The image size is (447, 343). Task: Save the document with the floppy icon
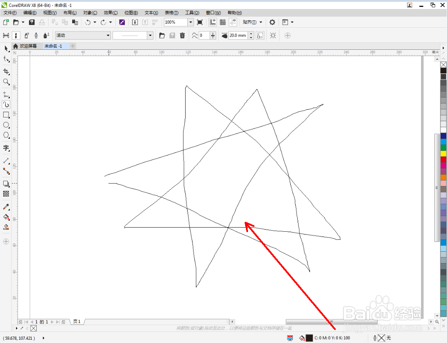click(32, 22)
